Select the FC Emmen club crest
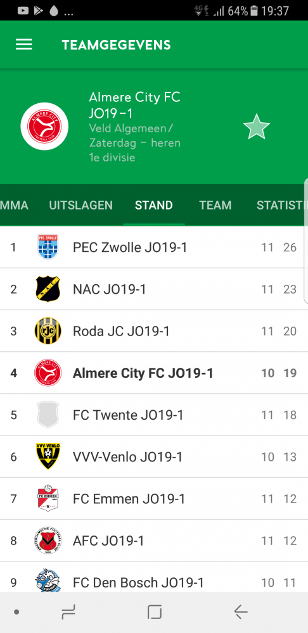The image size is (308, 633). (48, 499)
